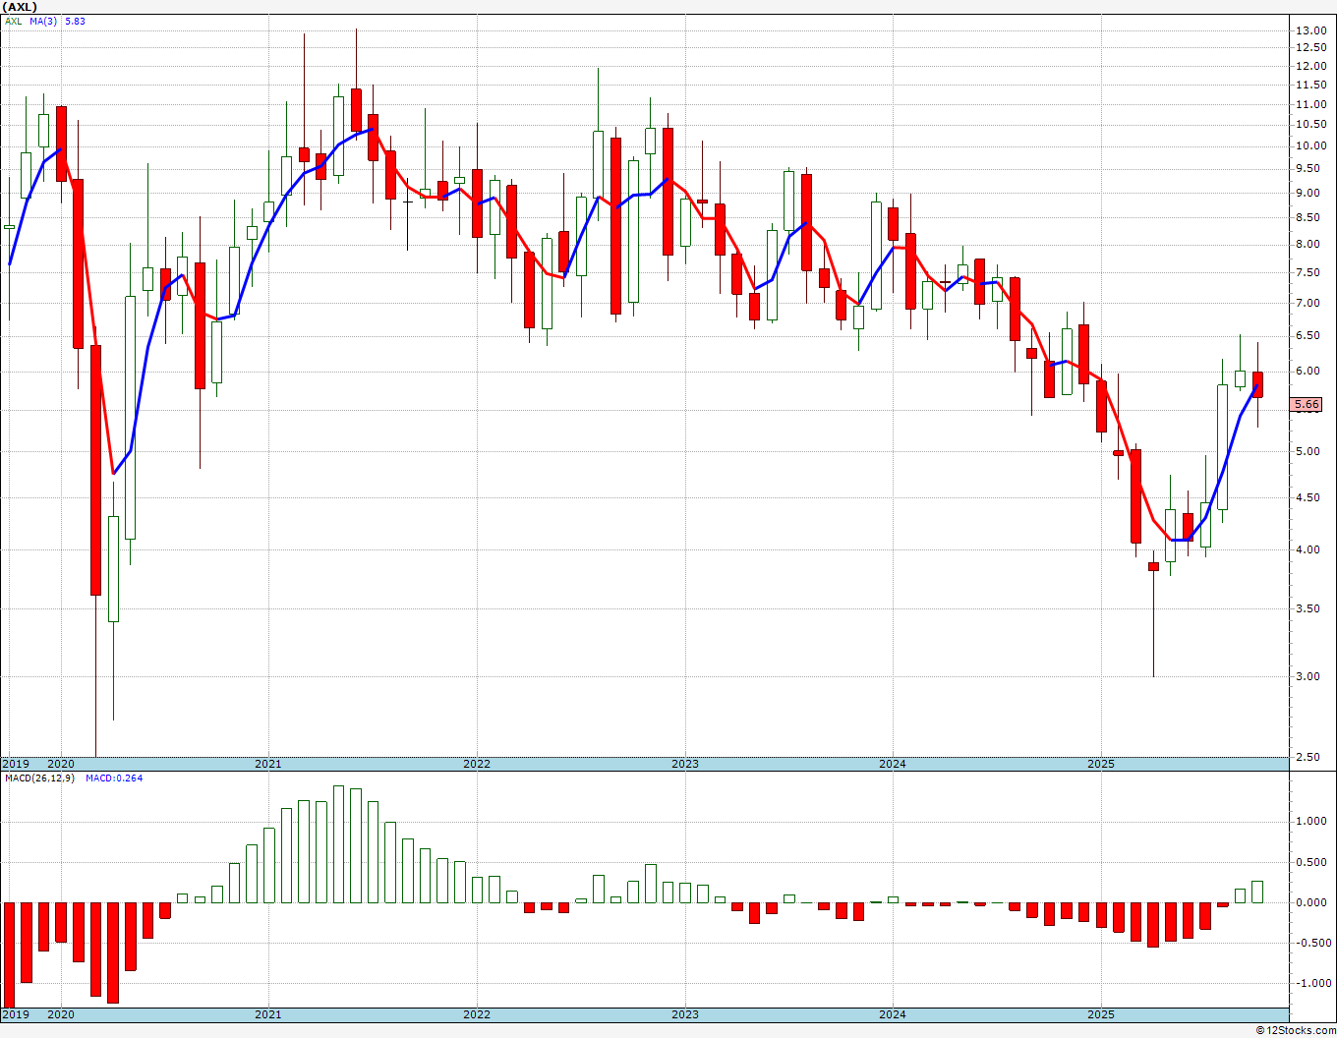
Task: Click the 11.50 price axis label
Action: pyautogui.click(x=1310, y=85)
